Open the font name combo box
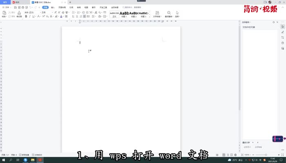The height and width of the screenshot is (163, 286). click(x=32, y=12)
